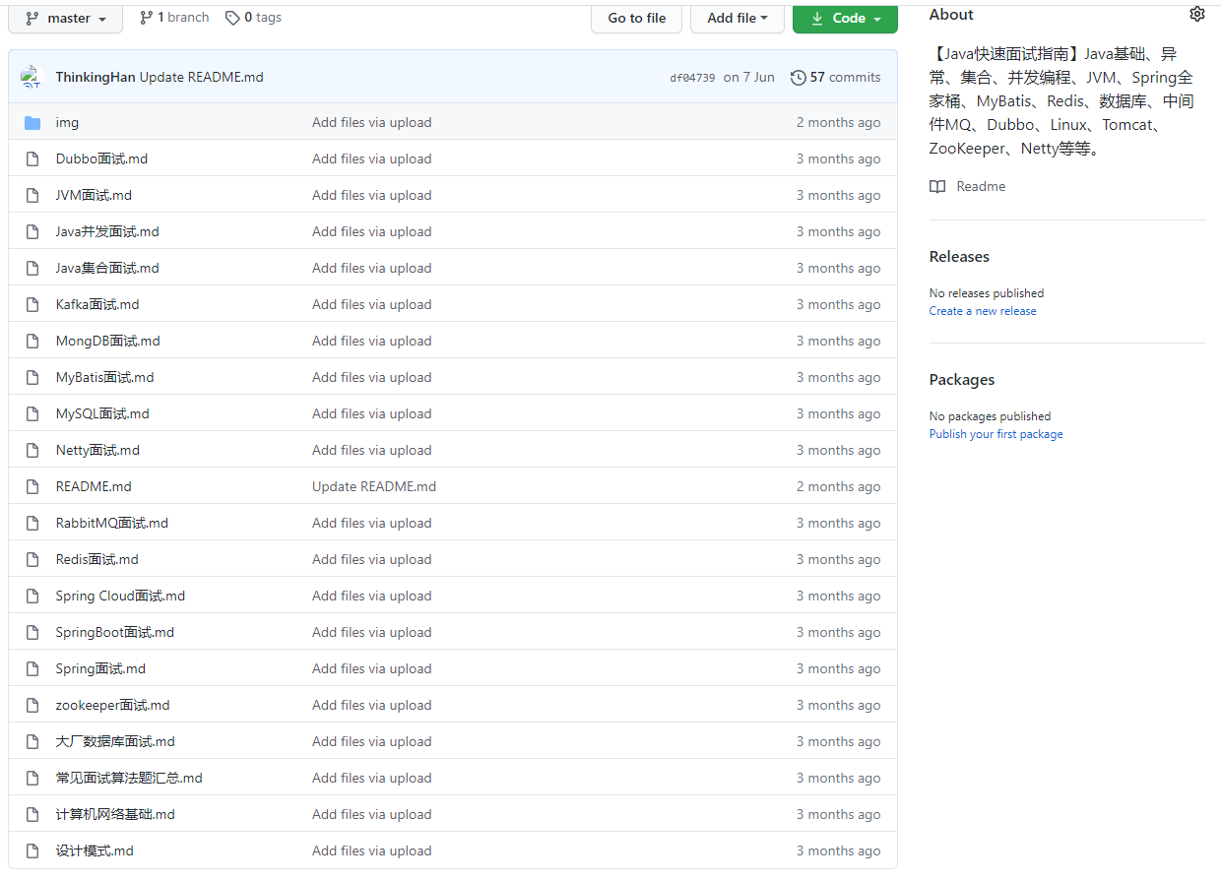Open the master branch dropdown

tap(66, 18)
